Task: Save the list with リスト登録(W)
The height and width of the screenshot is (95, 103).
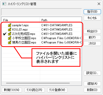Action: coord(57,90)
